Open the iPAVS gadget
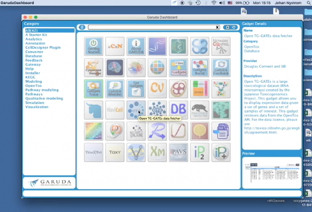Viewport: 312px width, 212px height. click(x=178, y=152)
